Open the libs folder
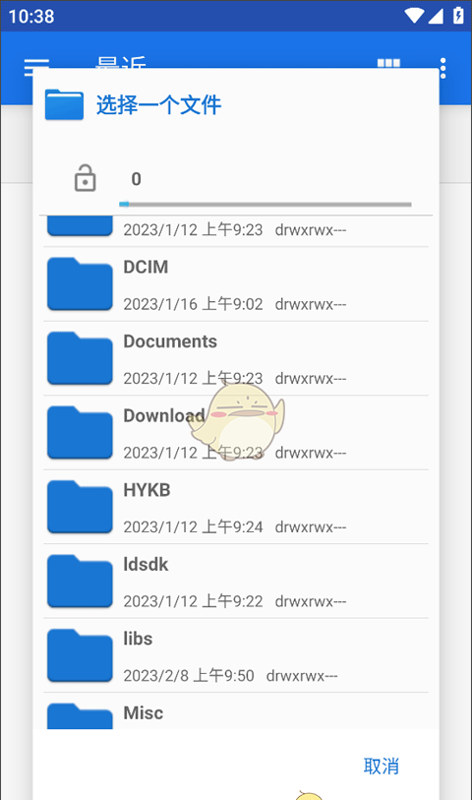The width and height of the screenshot is (472, 800). [x=236, y=655]
